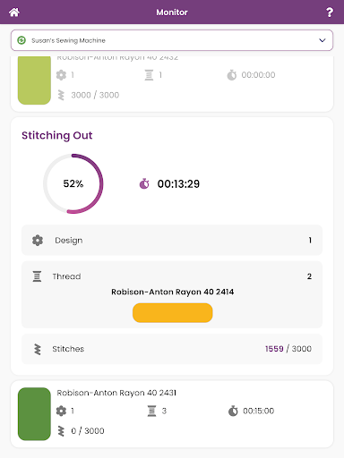
Task: Click the green sync status icon
Action: click(21, 40)
